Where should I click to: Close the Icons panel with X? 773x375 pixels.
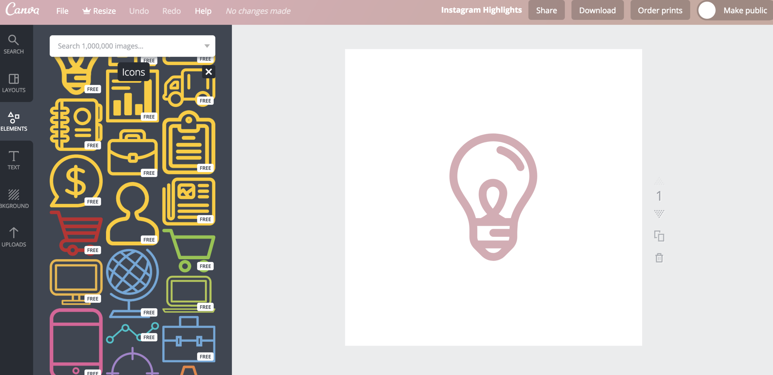[209, 72]
